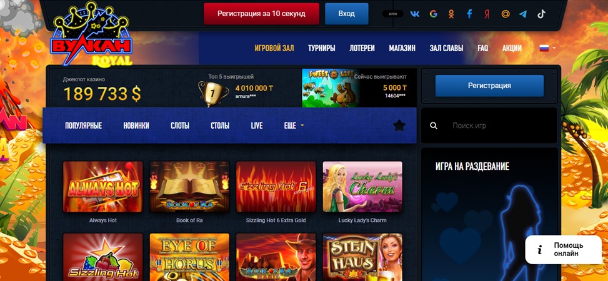Sign in with the Google icon
608x281 pixels.
click(x=433, y=14)
